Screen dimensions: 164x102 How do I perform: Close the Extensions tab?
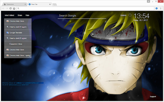click(25, 4)
